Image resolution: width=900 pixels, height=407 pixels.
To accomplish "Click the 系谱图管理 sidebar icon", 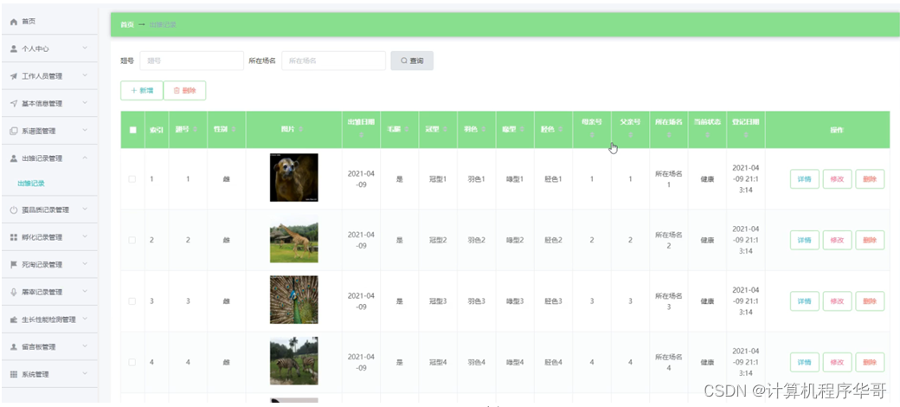I will click(14, 131).
